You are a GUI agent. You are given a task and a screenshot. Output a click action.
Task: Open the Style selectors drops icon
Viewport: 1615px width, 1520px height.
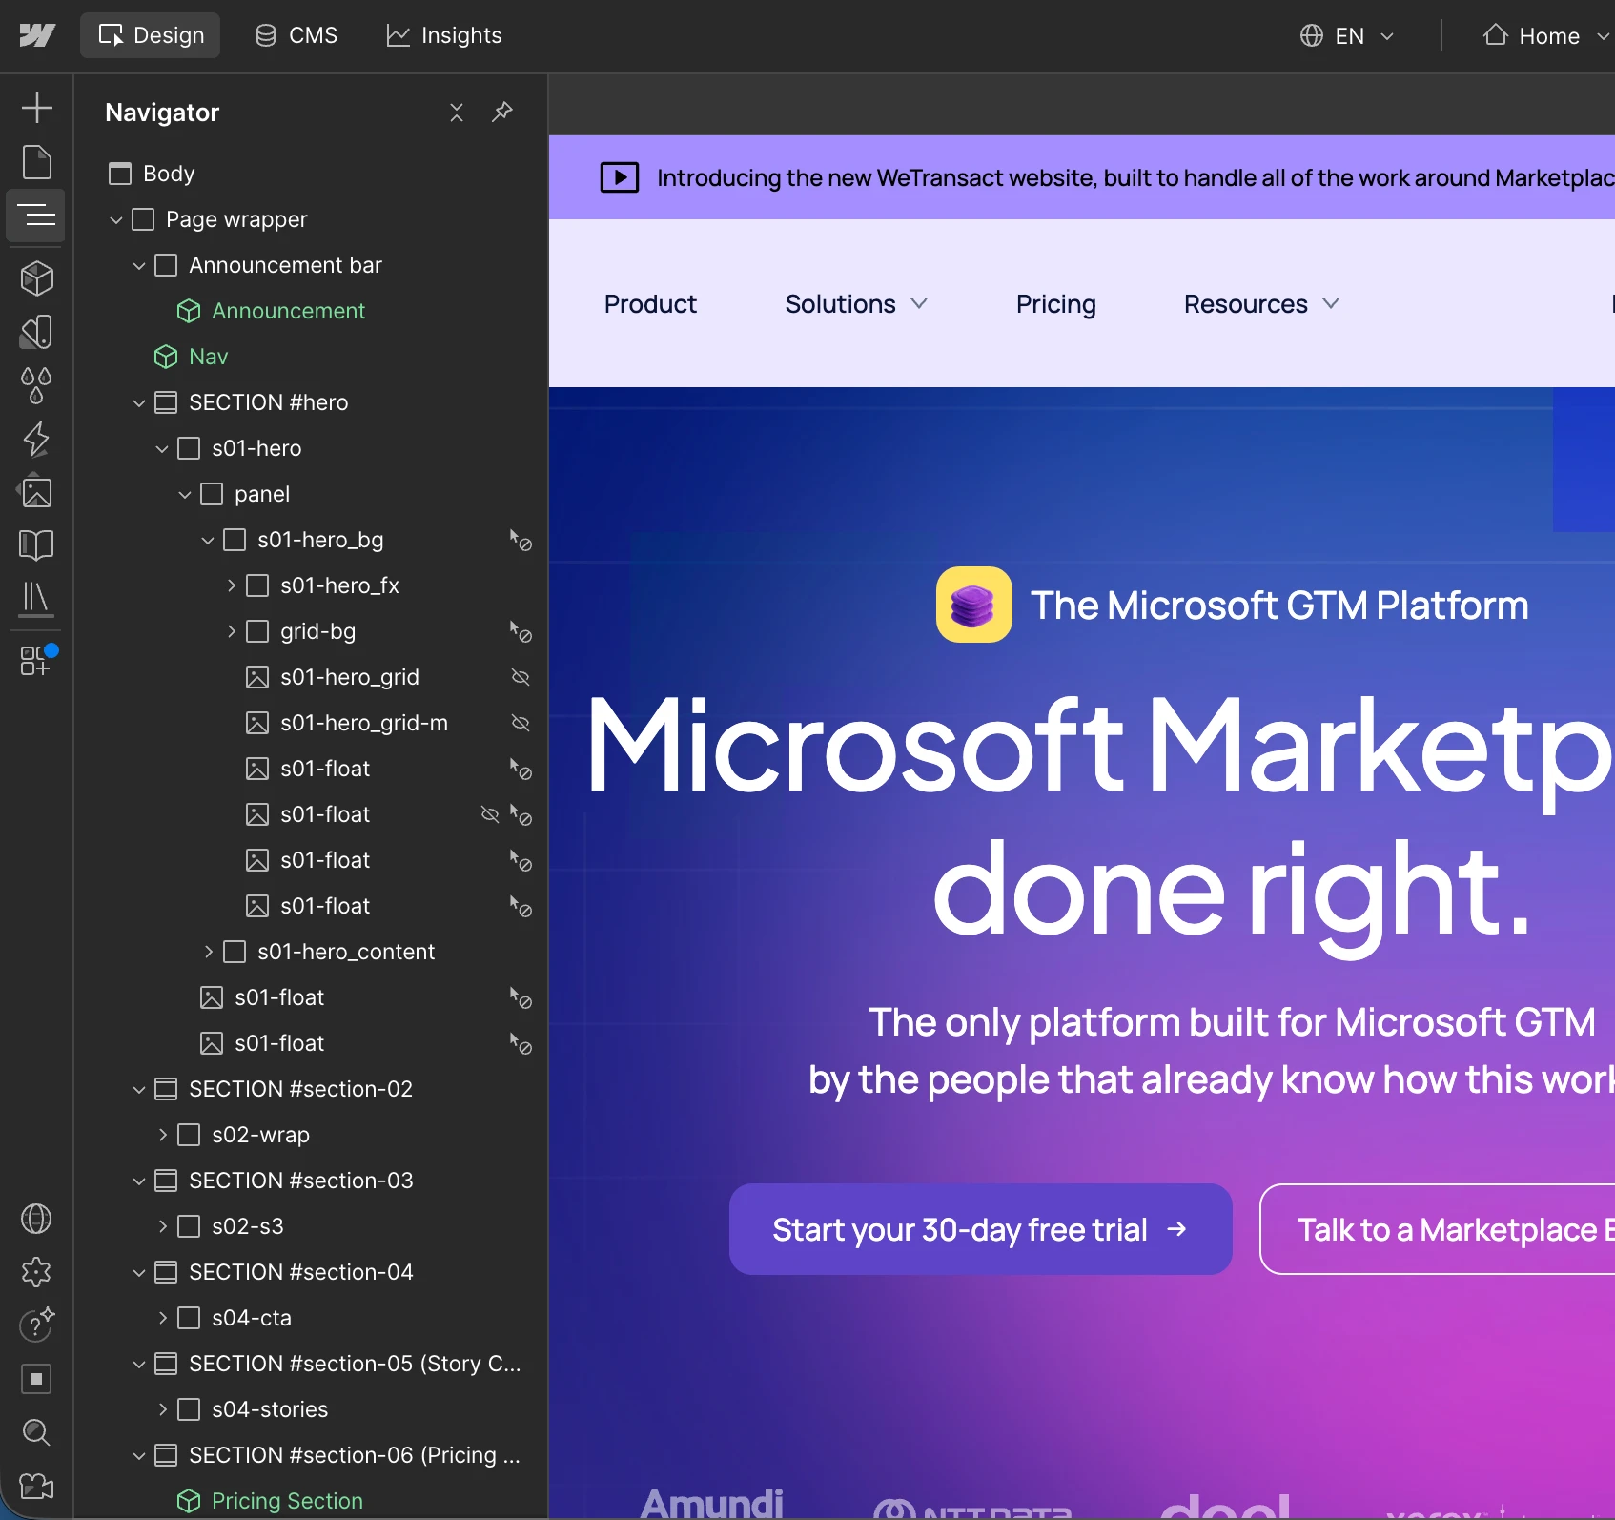[x=36, y=385]
